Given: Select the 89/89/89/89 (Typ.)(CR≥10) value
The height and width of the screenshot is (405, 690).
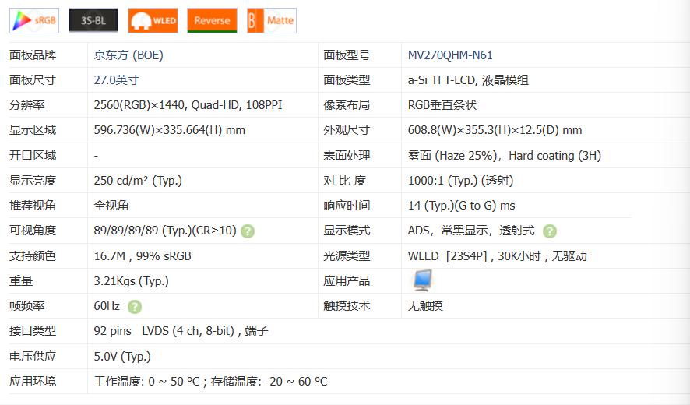Looking at the screenshot, I should tap(165, 231).
